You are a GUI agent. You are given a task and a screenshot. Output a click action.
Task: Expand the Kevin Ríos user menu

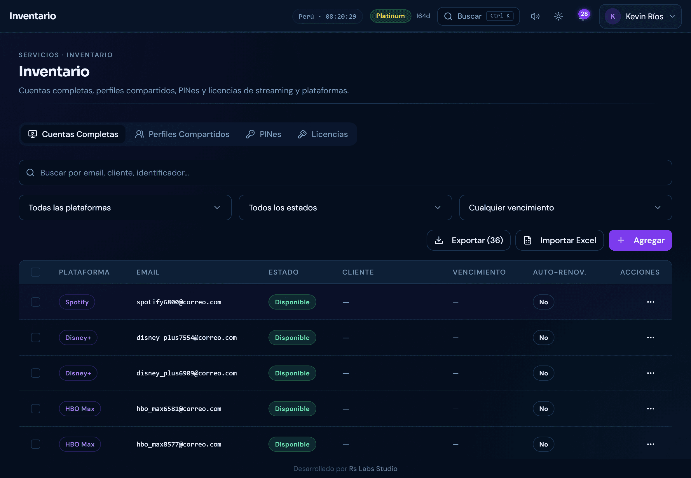click(x=640, y=16)
